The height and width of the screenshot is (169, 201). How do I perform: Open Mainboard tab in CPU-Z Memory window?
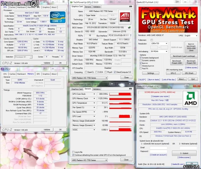point(21,74)
